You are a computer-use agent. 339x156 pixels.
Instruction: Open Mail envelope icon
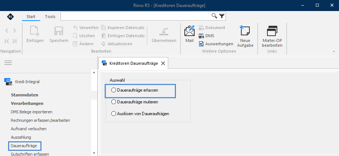tap(190, 31)
